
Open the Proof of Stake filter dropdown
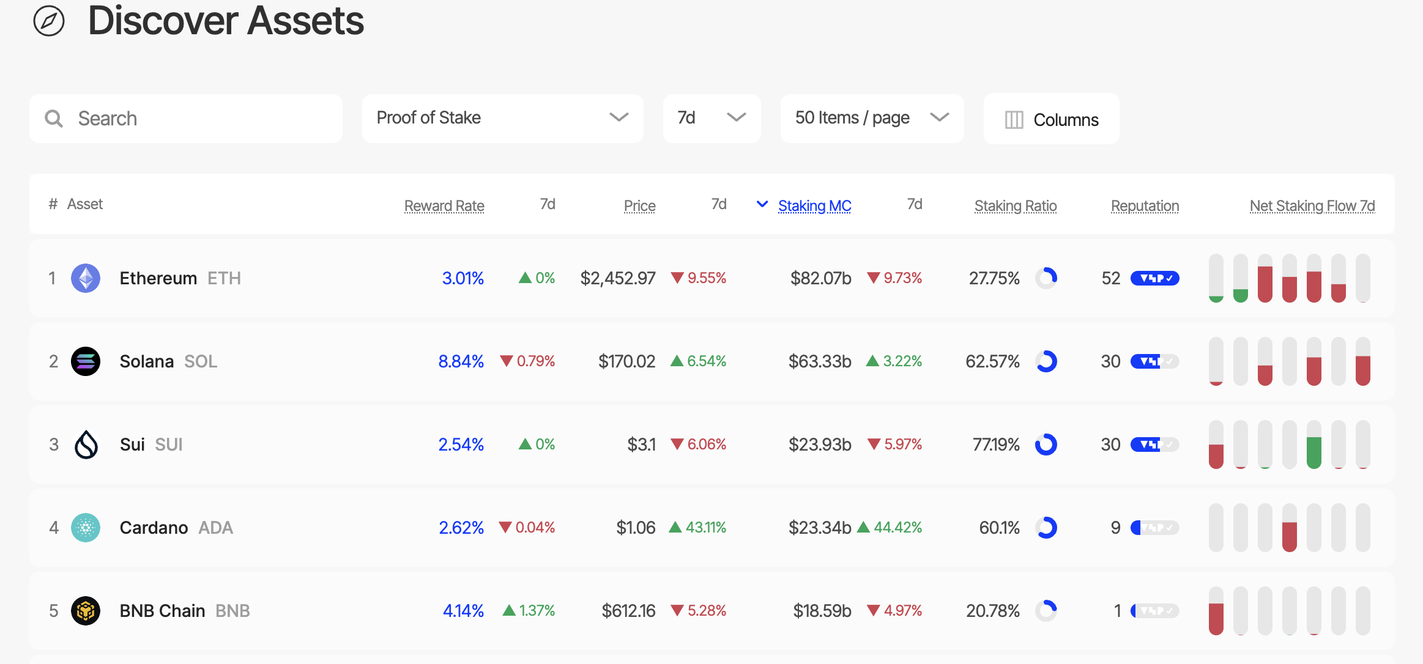(502, 118)
